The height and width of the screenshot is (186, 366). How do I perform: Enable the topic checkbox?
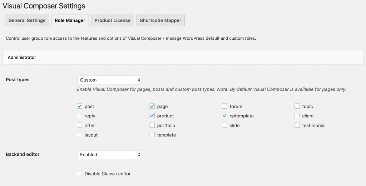[297, 106]
